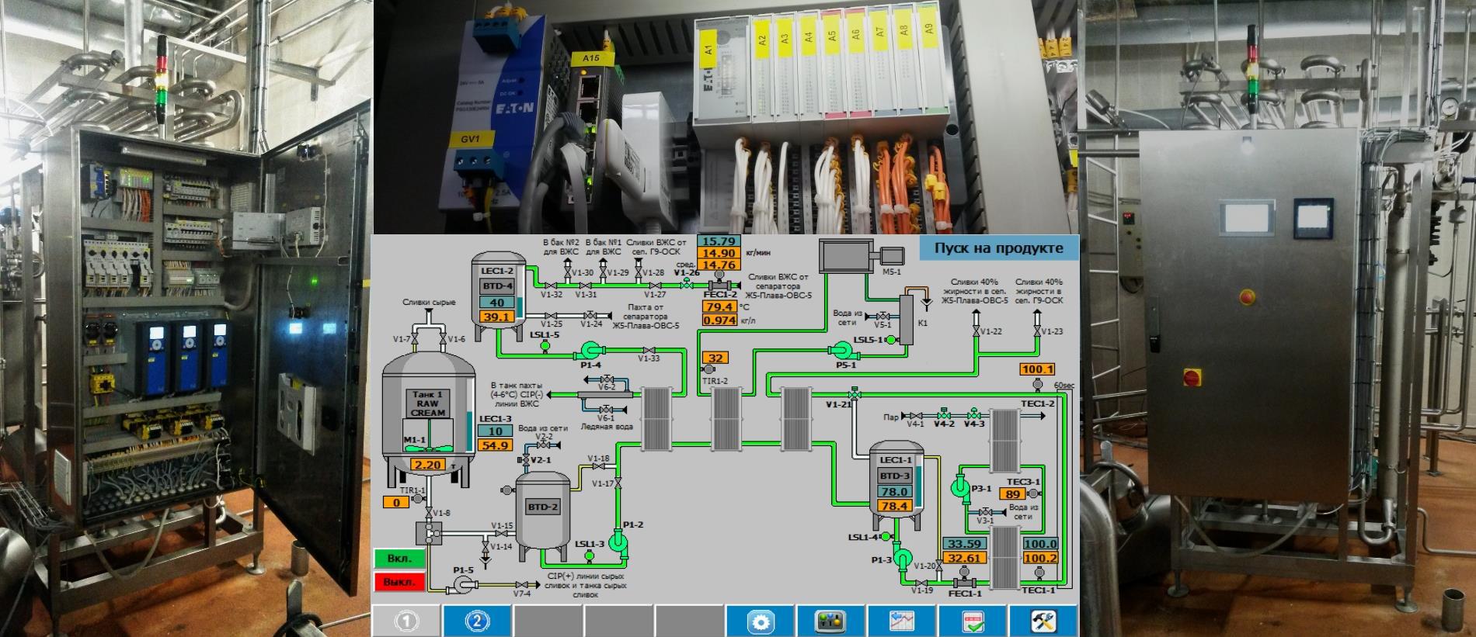This screenshot has width=1476, height=637.
Task: Click the LEC1-3 level bar of Tank 1
Action: point(468,431)
